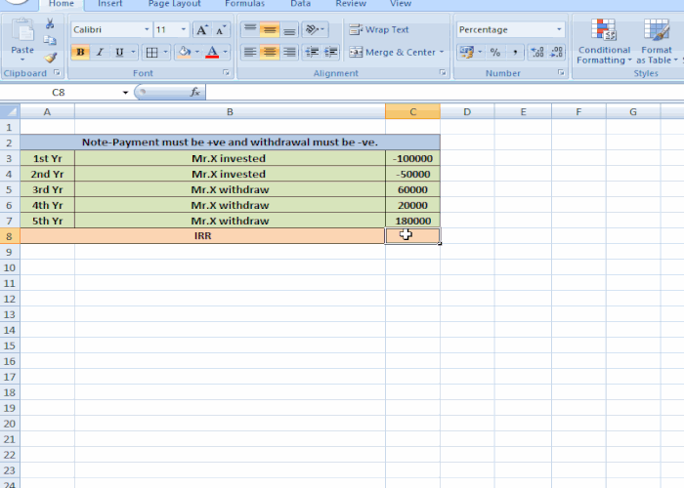This screenshot has width=684, height=488.
Task: Apply fill color bucket
Action: point(185,53)
